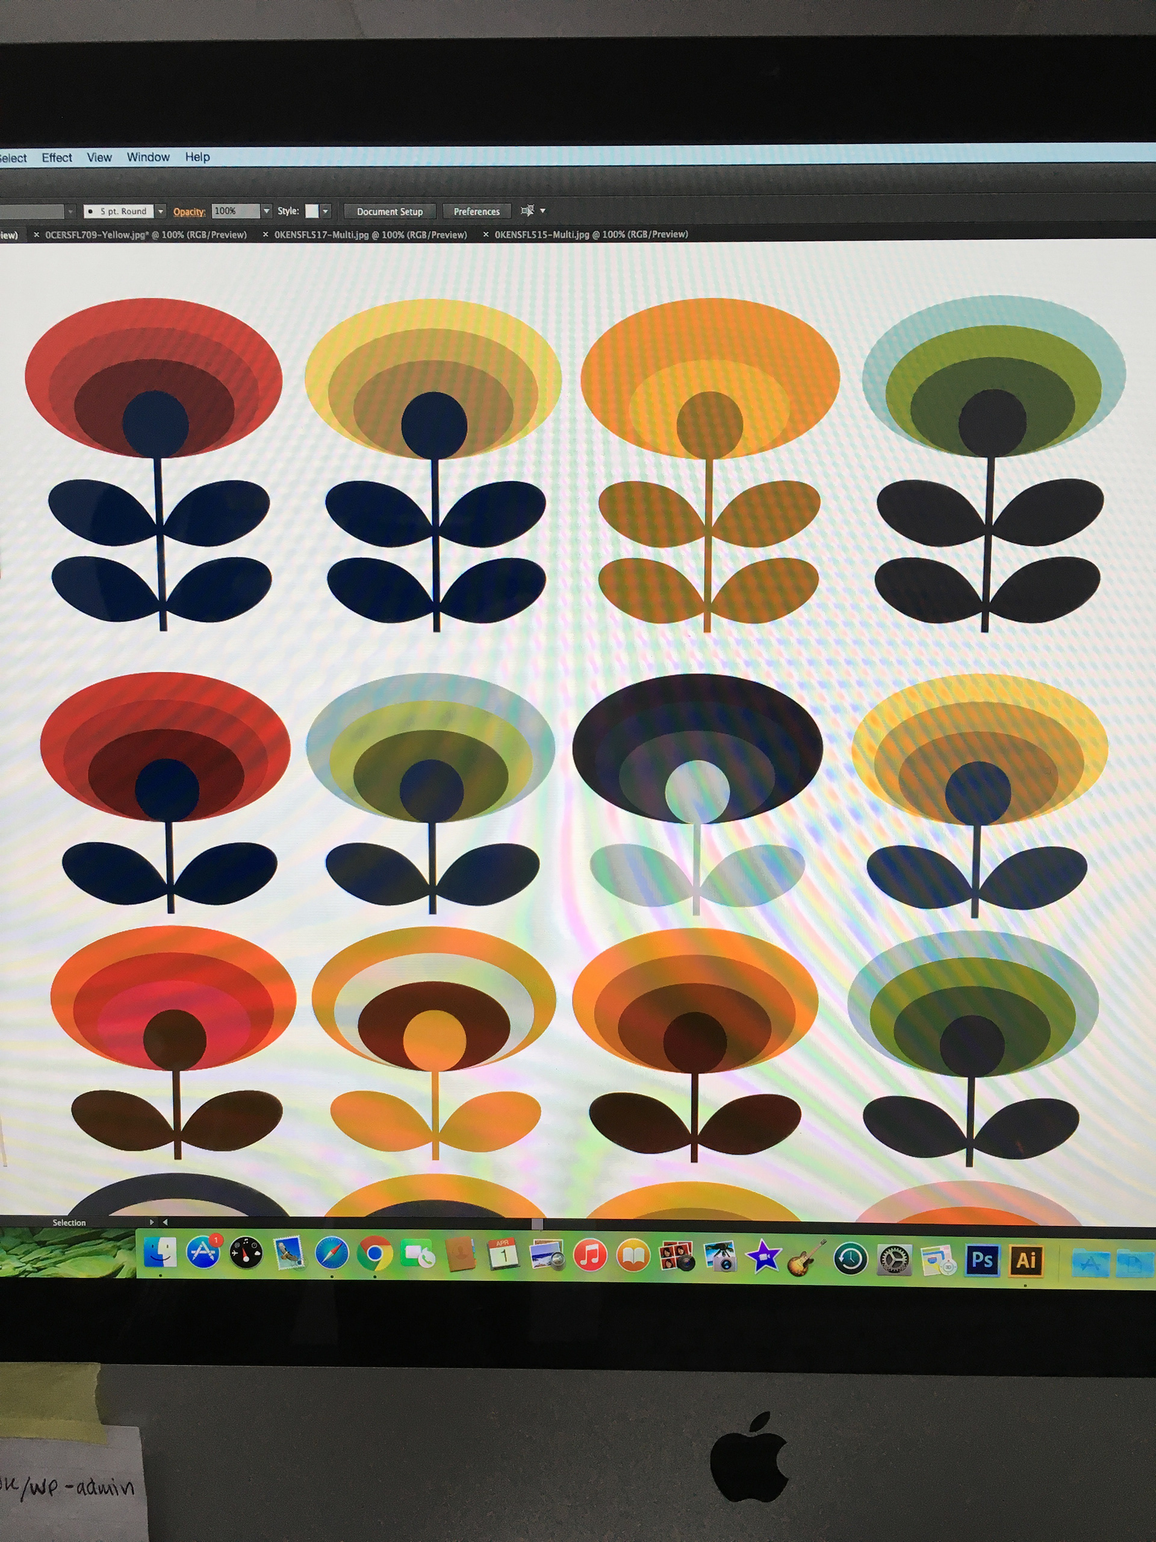The width and height of the screenshot is (1156, 1542).
Task: Open Photoshop from the Dock
Action: [x=982, y=1260]
